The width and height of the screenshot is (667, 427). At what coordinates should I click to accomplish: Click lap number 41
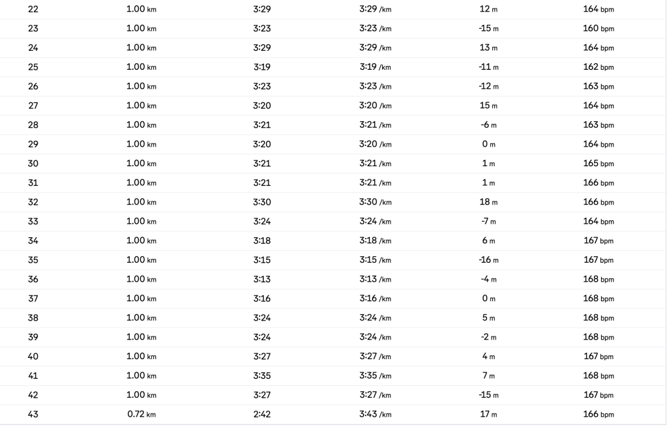tap(33, 376)
